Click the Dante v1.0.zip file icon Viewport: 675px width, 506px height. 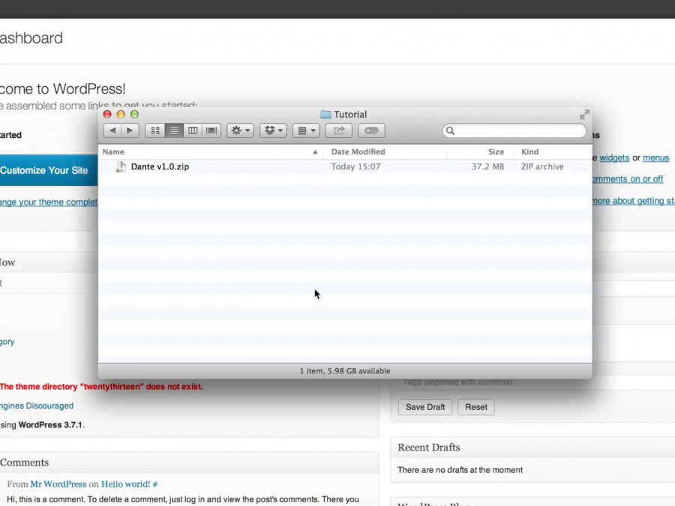121,166
